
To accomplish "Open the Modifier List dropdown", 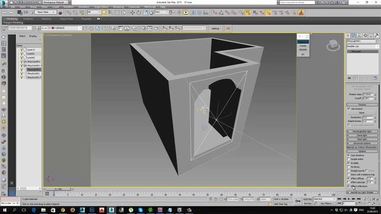I will click(363, 46).
